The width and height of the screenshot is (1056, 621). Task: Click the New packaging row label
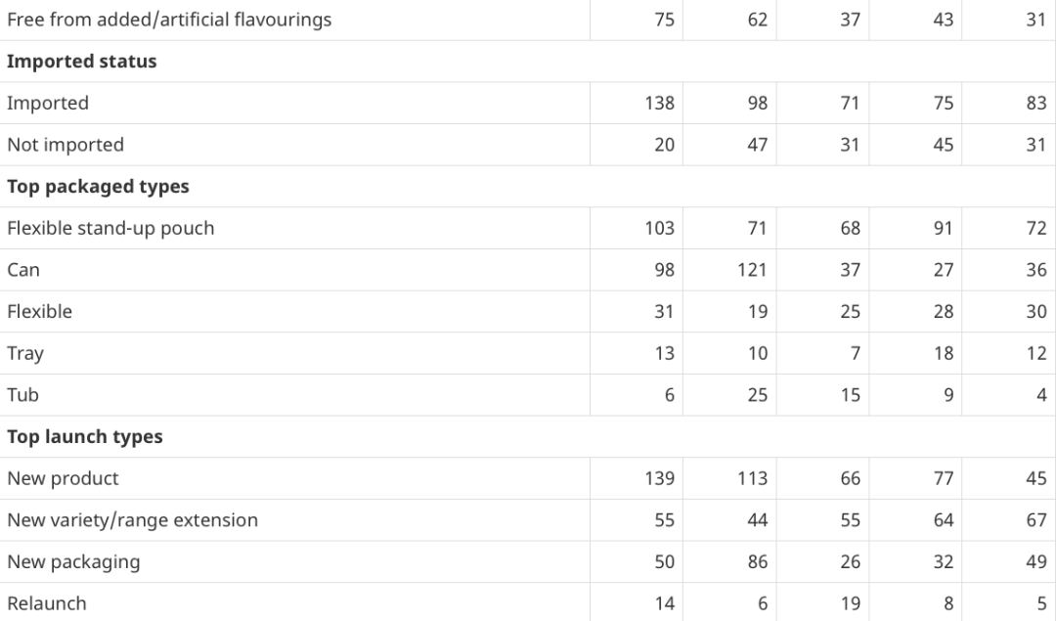[73, 562]
